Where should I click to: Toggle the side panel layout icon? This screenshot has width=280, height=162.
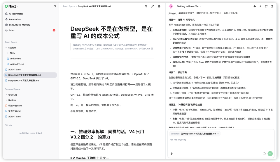click(272, 6)
